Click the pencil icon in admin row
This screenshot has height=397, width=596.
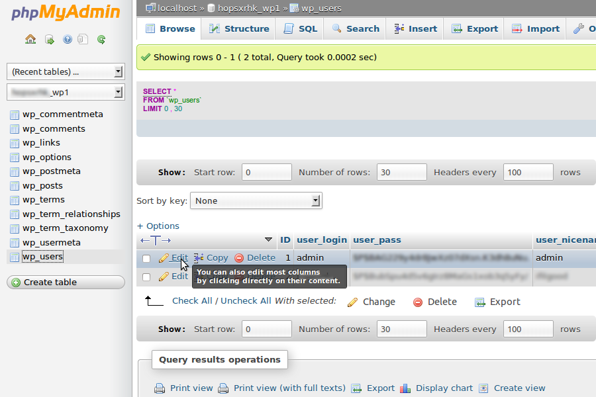coord(164,258)
